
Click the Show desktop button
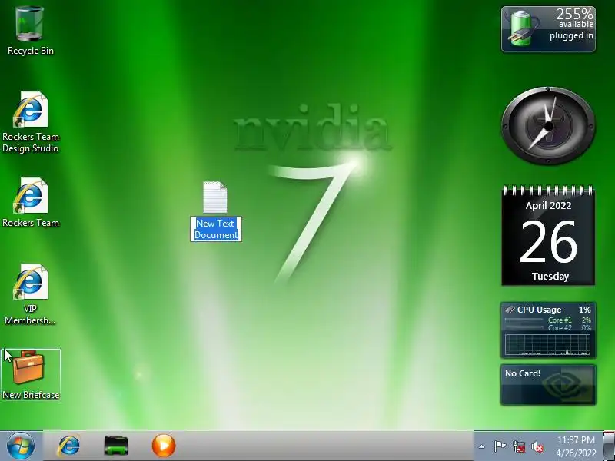click(x=609, y=446)
